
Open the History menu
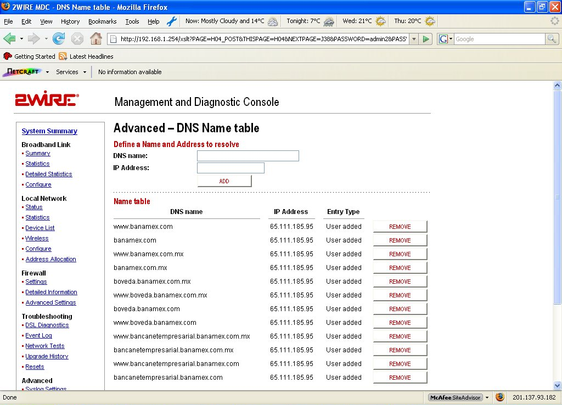[70, 21]
